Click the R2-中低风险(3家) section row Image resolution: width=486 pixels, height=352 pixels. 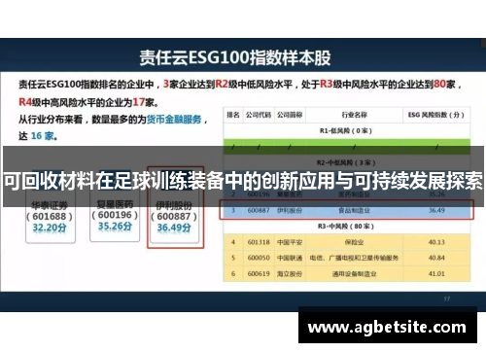point(346,162)
